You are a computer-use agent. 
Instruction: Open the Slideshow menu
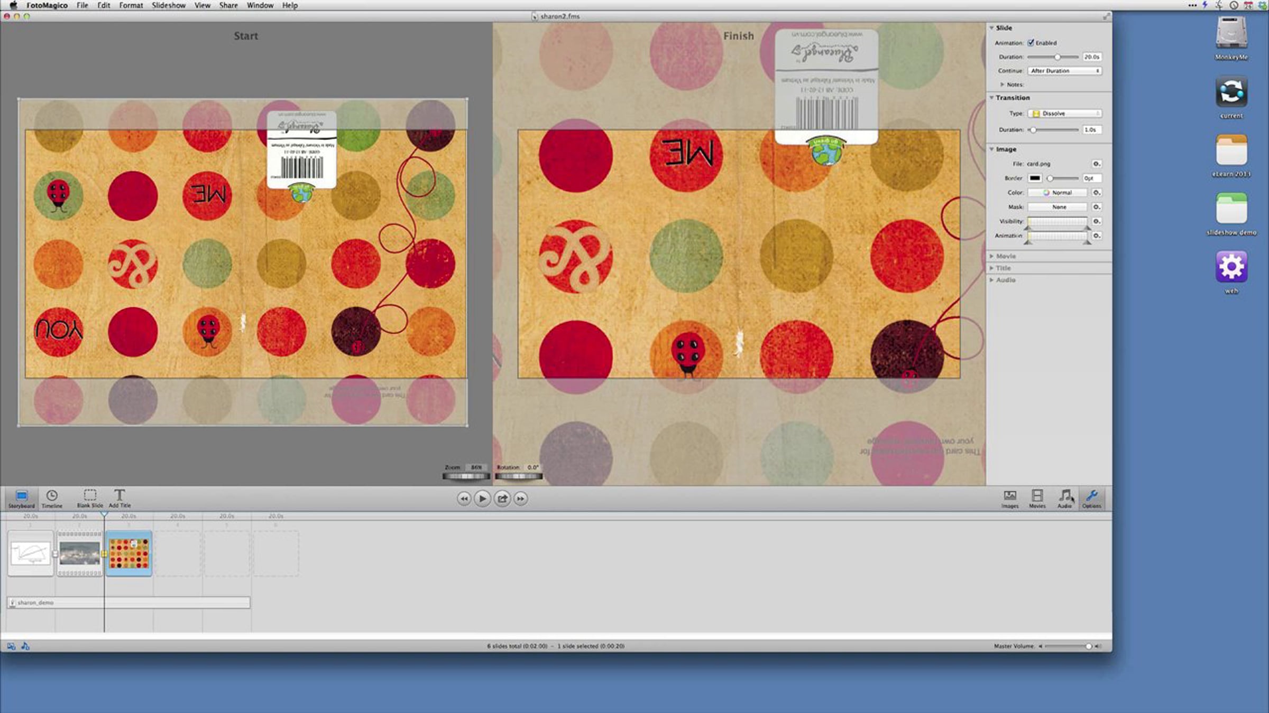pos(169,5)
